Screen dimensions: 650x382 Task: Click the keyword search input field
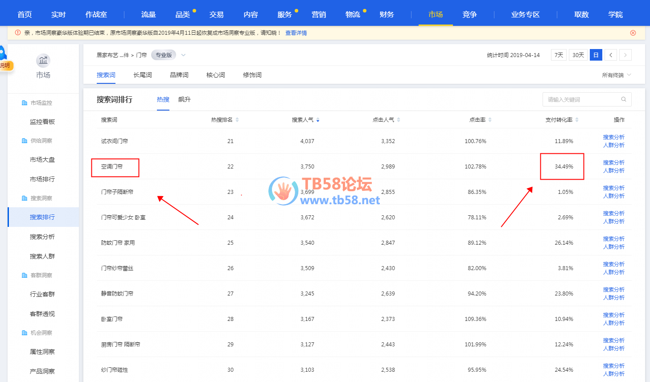point(582,99)
